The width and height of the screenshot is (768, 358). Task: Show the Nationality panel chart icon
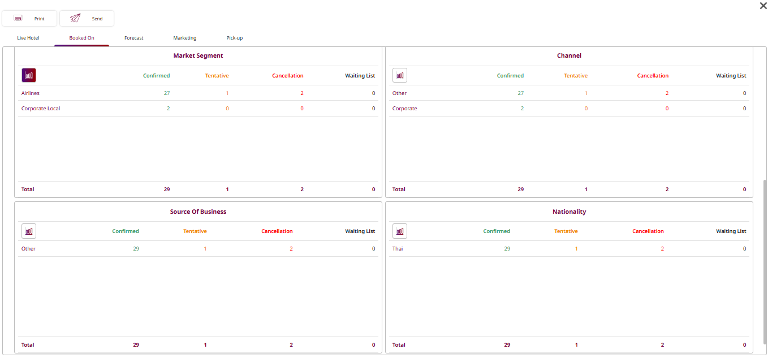[x=399, y=231]
